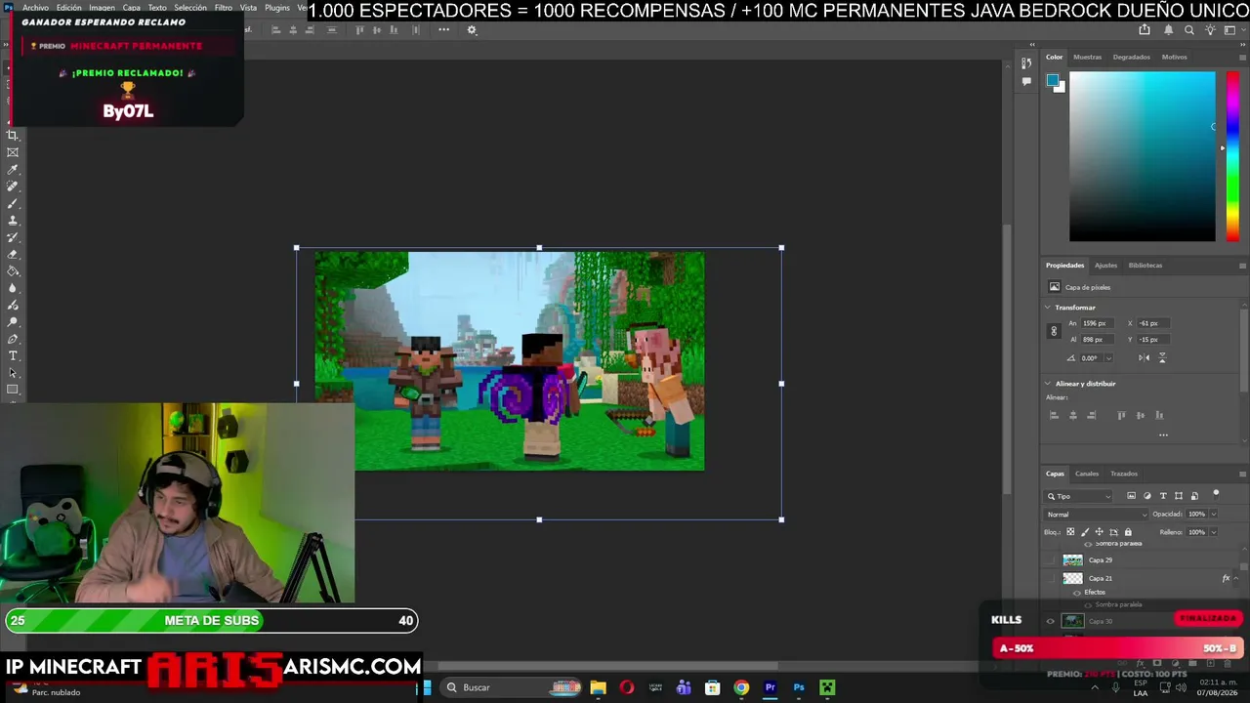This screenshot has width=1250, height=703.
Task: Select the Blur tool
Action: (13, 288)
